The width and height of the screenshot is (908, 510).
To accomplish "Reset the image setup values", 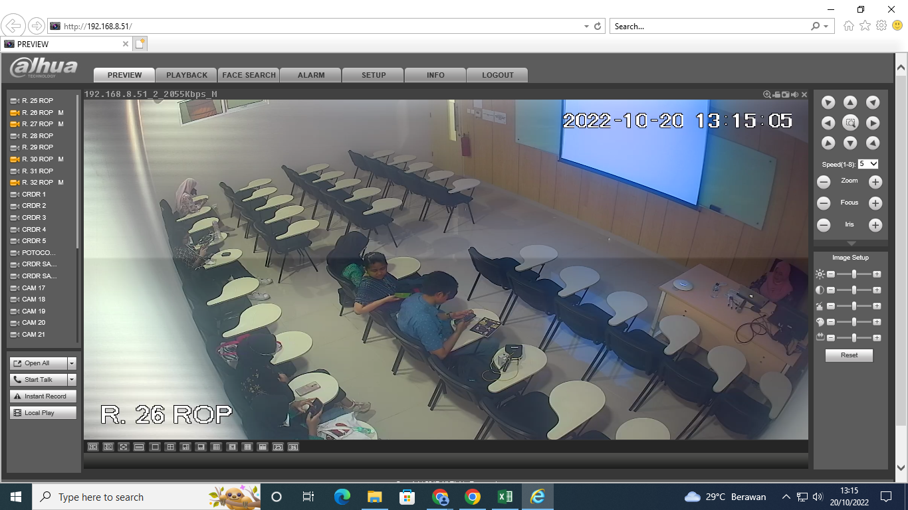I will (849, 355).
